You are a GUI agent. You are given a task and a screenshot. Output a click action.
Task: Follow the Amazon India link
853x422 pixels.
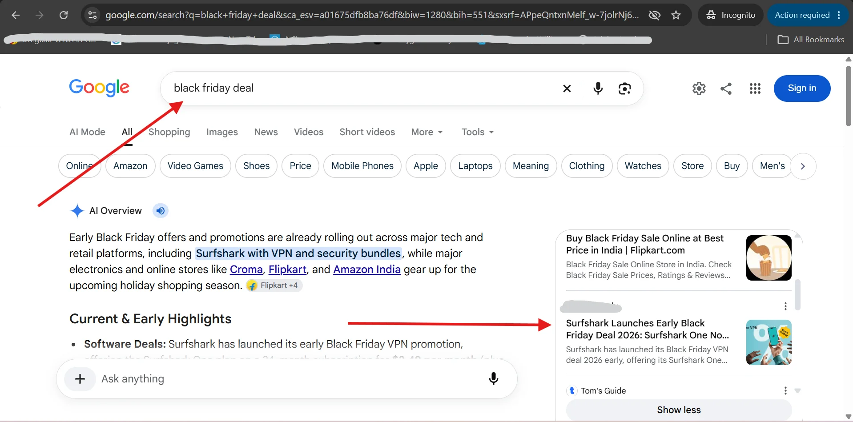point(367,269)
